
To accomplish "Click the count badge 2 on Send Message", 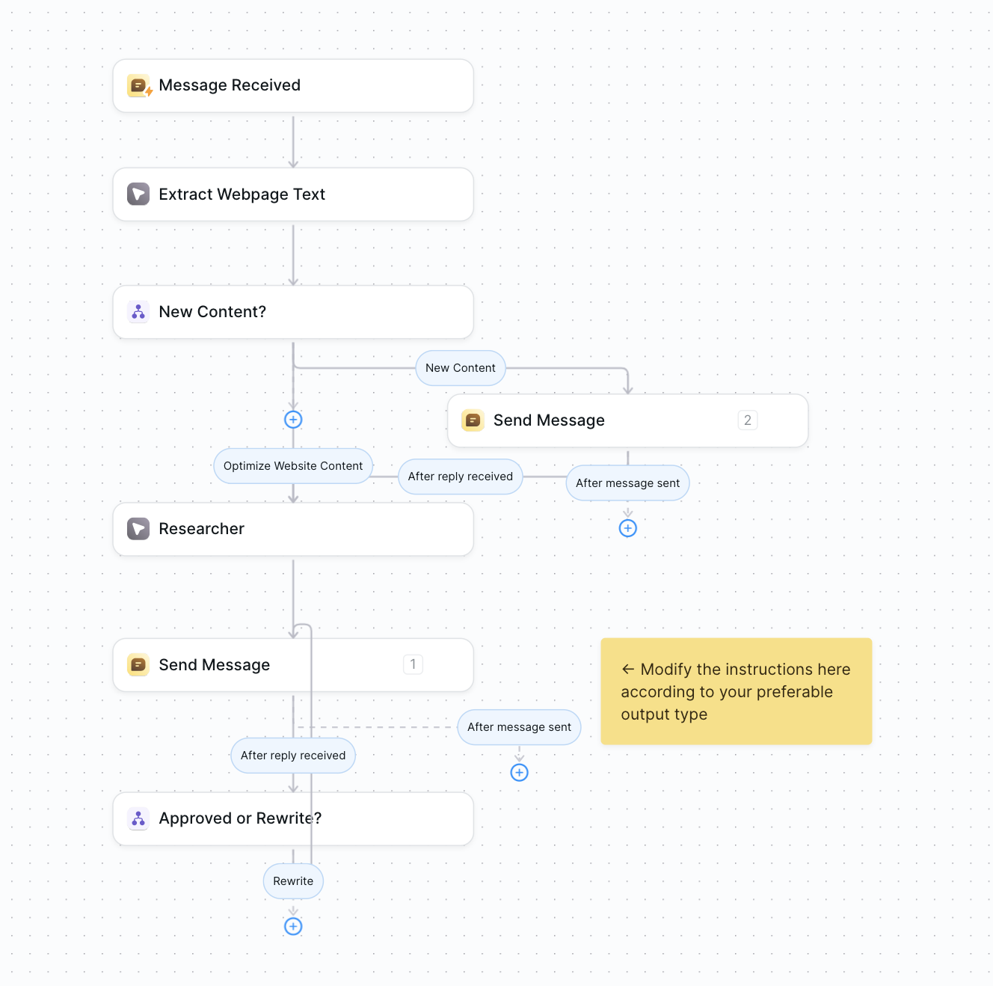I will [748, 420].
